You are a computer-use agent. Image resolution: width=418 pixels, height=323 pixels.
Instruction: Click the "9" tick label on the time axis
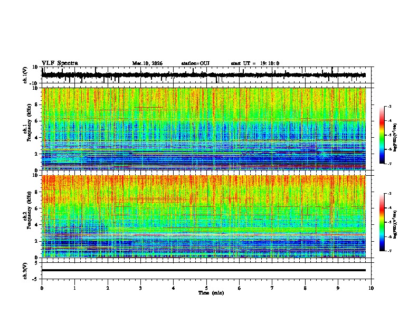pos(338,288)
